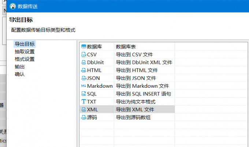
Task: Click 导出到 SQL INSERT 语句 description
Action: tap(143, 94)
